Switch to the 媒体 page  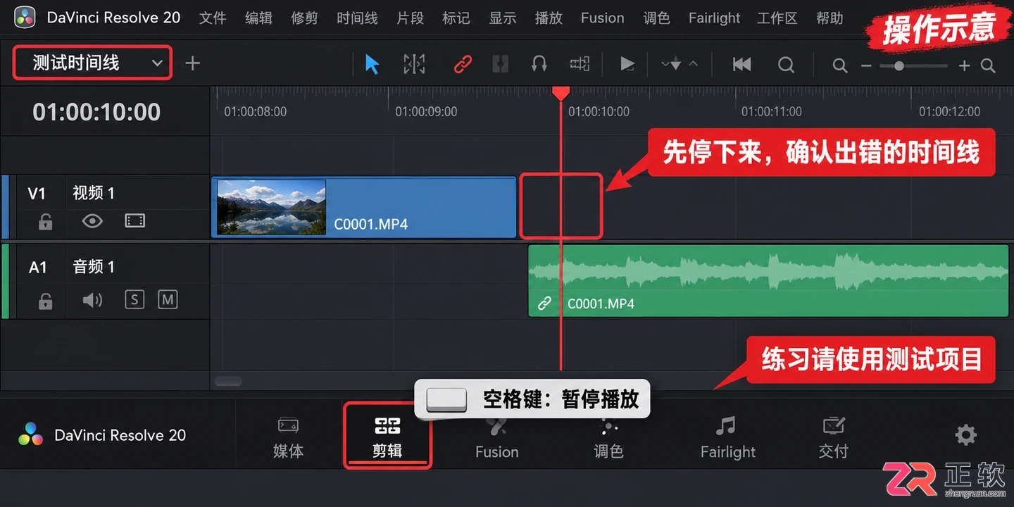click(288, 437)
